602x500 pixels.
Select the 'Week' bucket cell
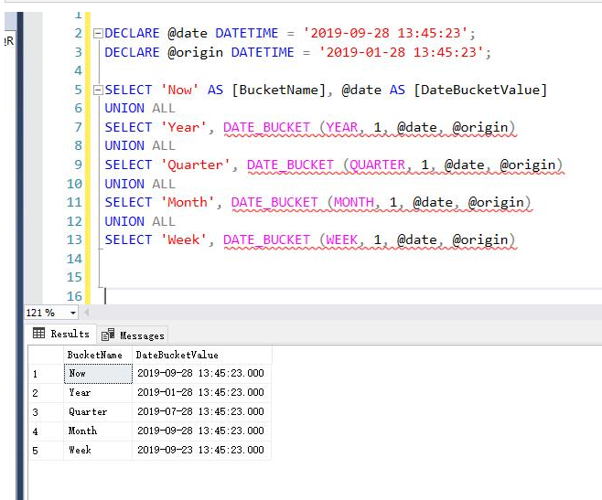[x=98, y=450]
